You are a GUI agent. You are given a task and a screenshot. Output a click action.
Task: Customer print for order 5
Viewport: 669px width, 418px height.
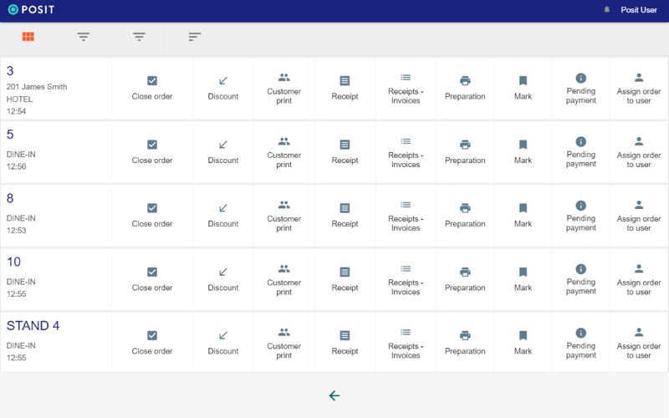(284, 152)
